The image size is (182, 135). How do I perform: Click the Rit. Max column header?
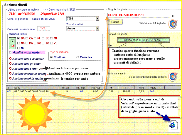tap(80, 88)
